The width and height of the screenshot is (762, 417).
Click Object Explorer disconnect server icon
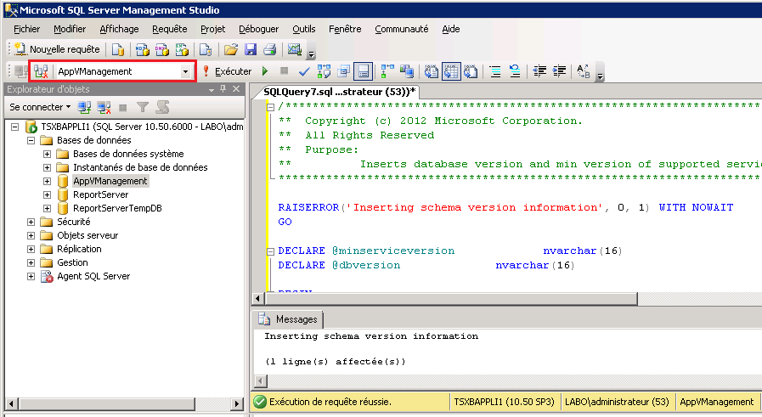coord(104,107)
